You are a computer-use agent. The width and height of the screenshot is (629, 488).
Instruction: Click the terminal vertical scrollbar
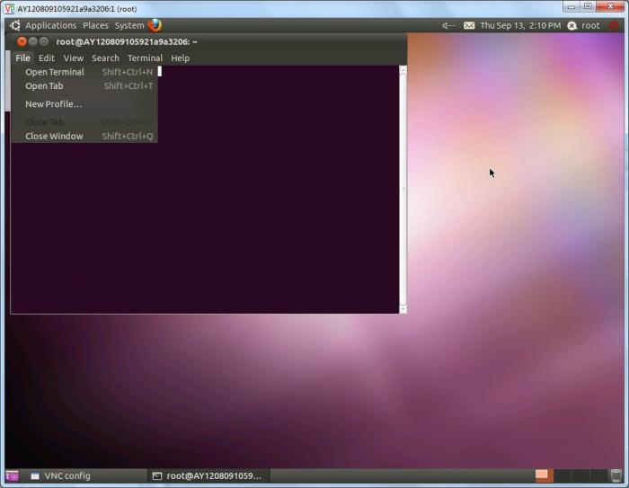point(403,189)
